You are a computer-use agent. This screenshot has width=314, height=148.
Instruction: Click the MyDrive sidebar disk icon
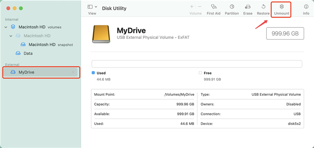pyautogui.click(x=13, y=72)
